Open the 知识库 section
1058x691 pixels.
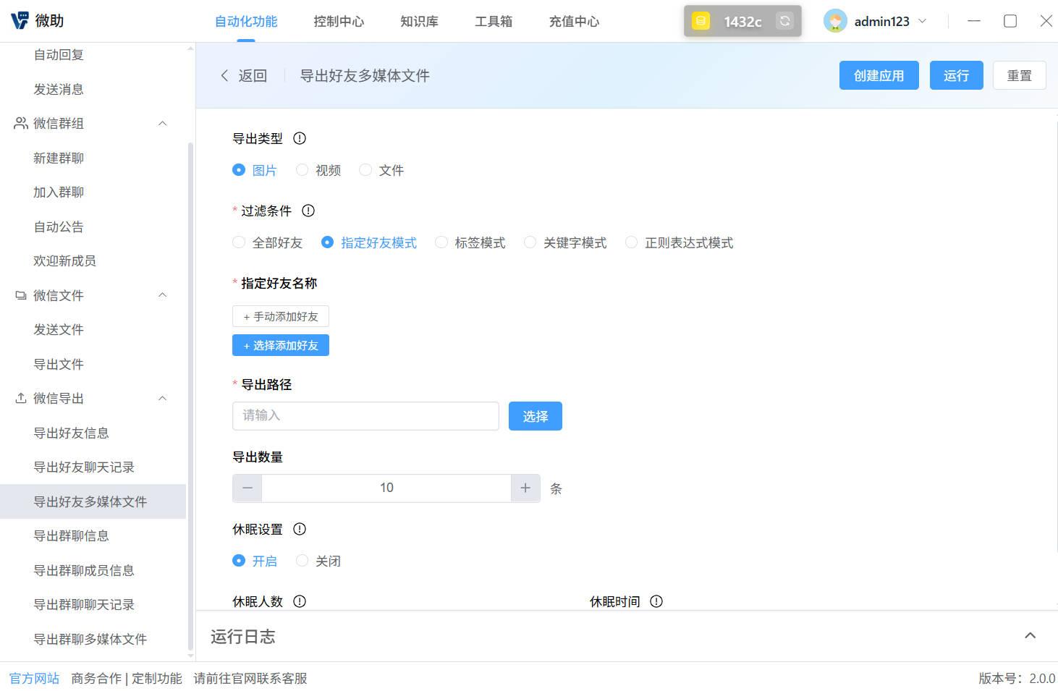419,21
